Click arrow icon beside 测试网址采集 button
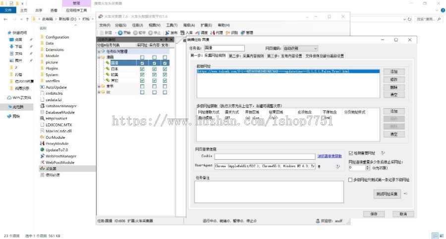446x239 pixels. 405,194
